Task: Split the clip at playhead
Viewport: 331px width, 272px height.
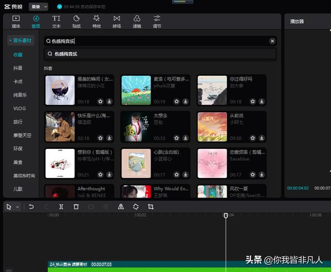Action: (61, 206)
